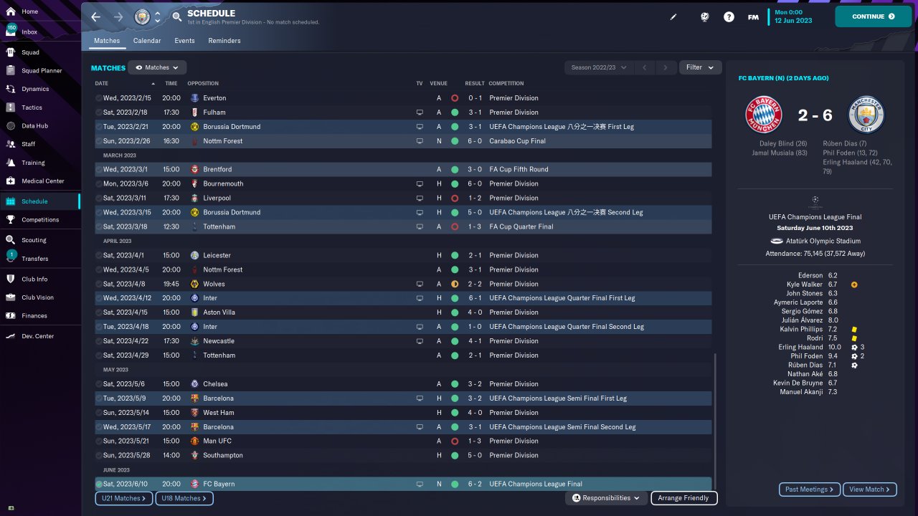Open the search magnifier icon
The width and height of the screenshot is (918, 516).
click(177, 16)
